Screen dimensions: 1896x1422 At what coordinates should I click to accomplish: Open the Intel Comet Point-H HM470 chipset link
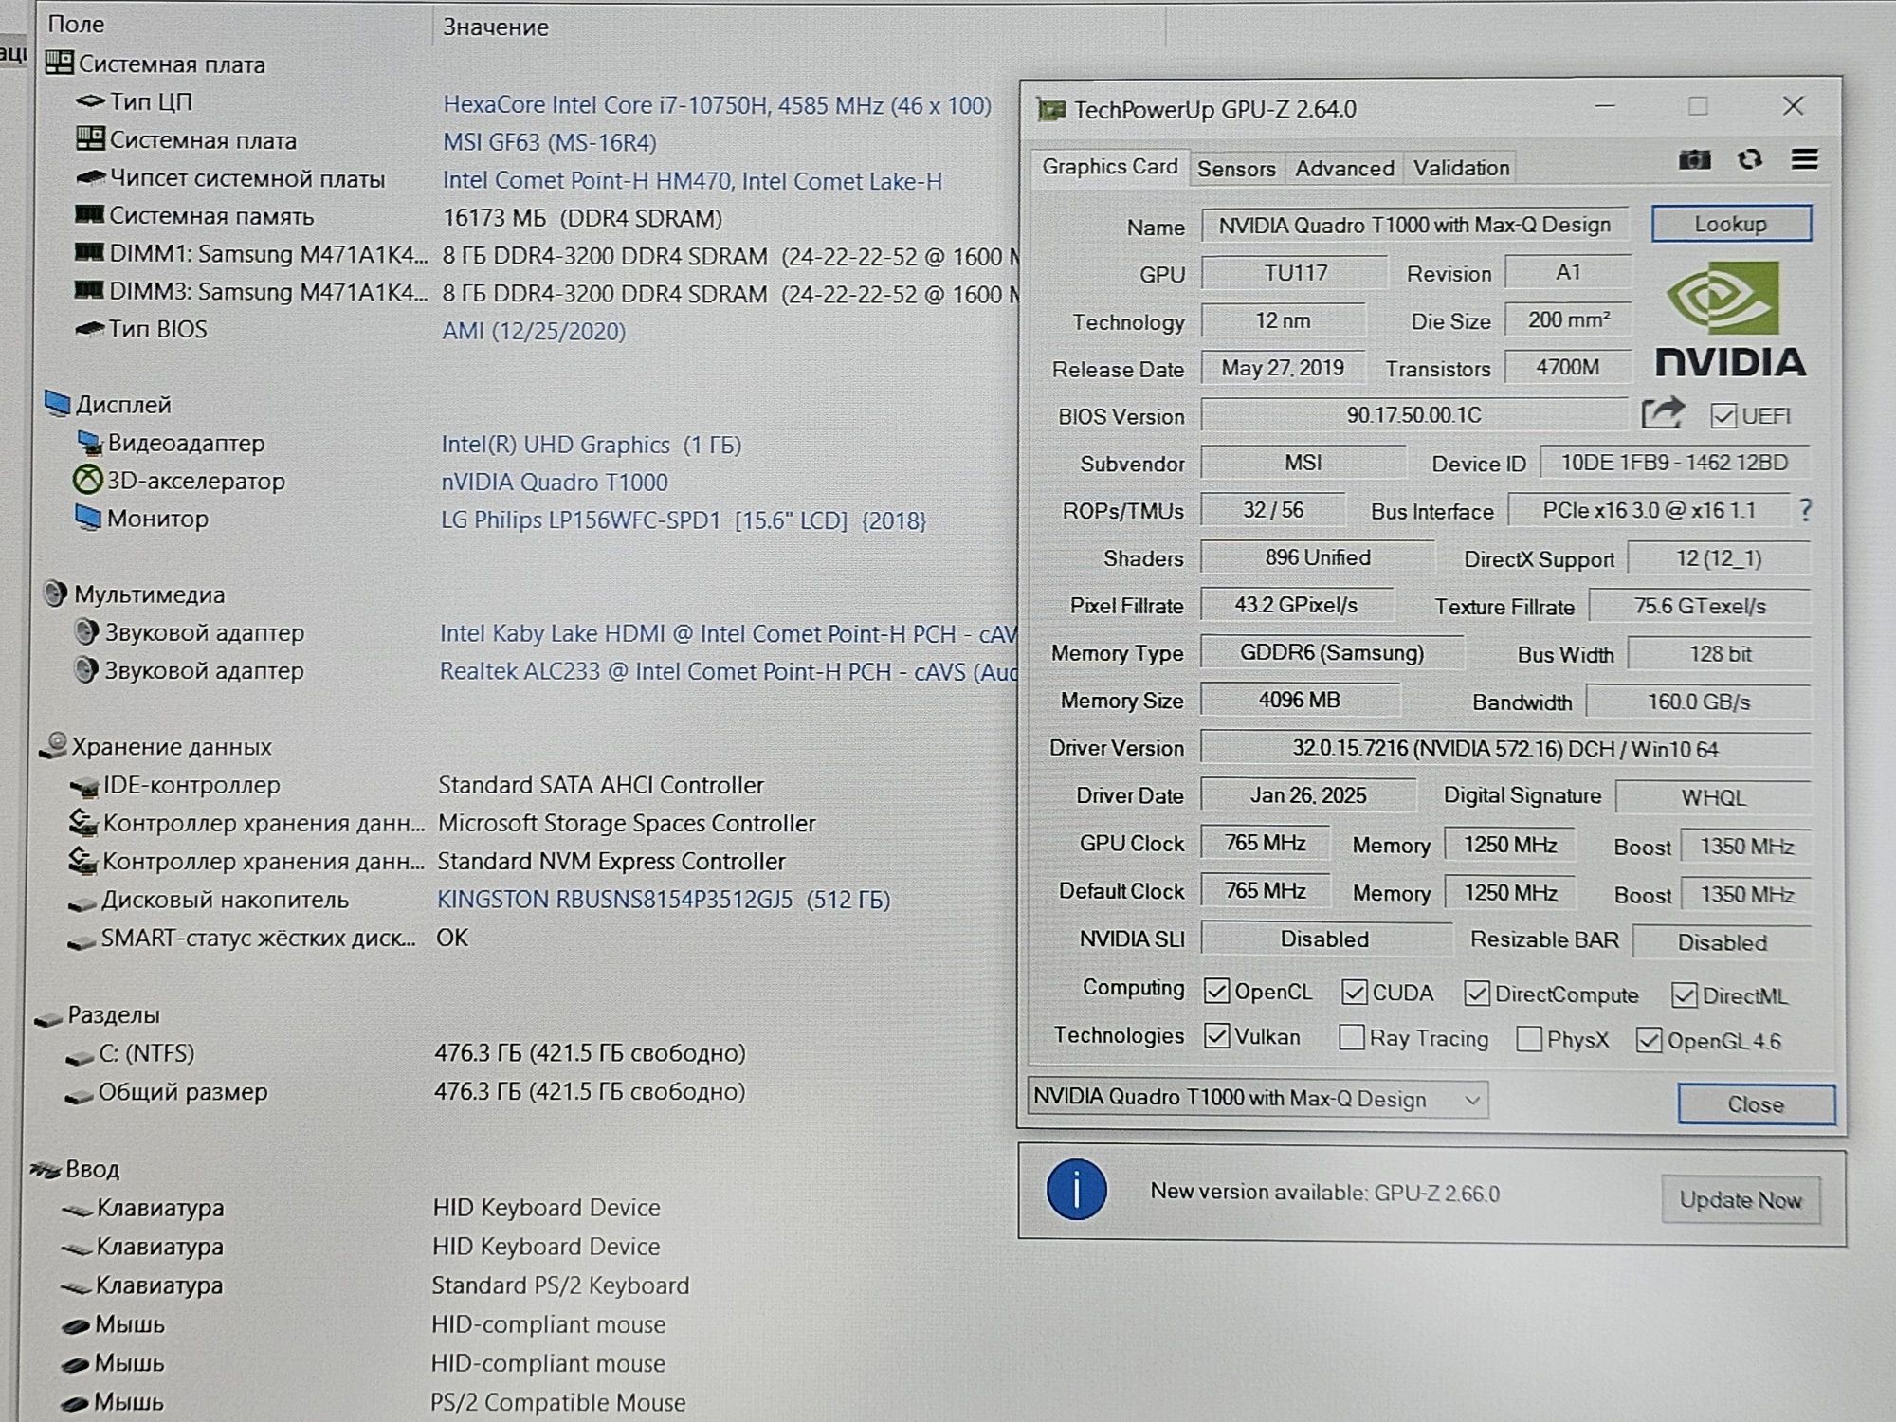[692, 180]
